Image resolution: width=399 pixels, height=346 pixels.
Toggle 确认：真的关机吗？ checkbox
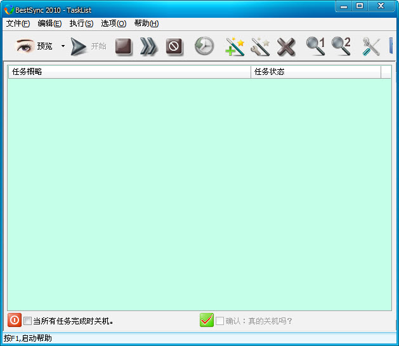(219, 321)
